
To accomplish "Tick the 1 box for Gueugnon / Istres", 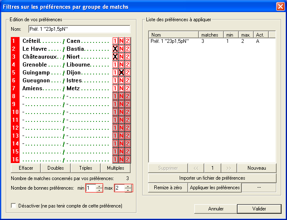I will pyautogui.click(x=115, y=80).
